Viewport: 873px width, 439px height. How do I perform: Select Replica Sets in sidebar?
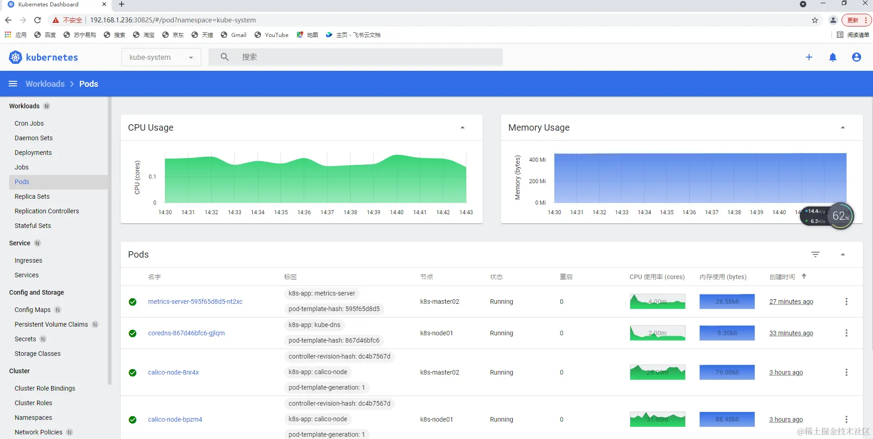click(x=32, y=196)
